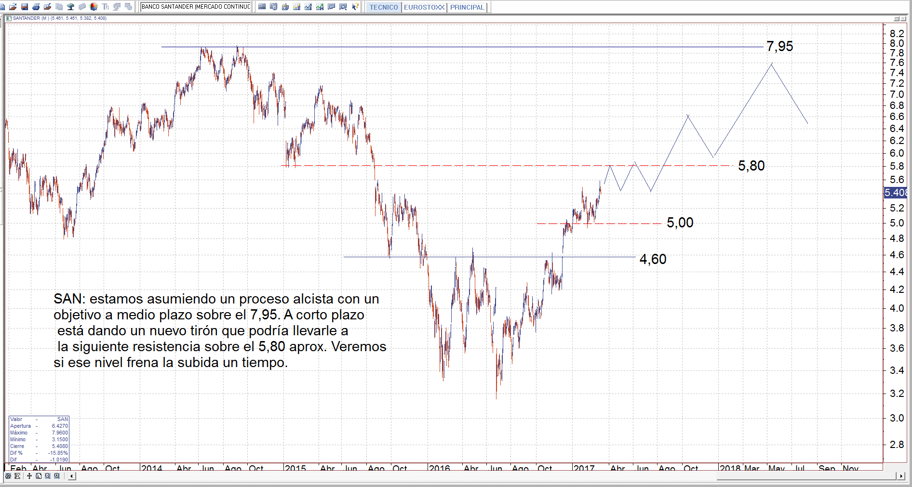Click the history panel with clock icon

(273, 7)
